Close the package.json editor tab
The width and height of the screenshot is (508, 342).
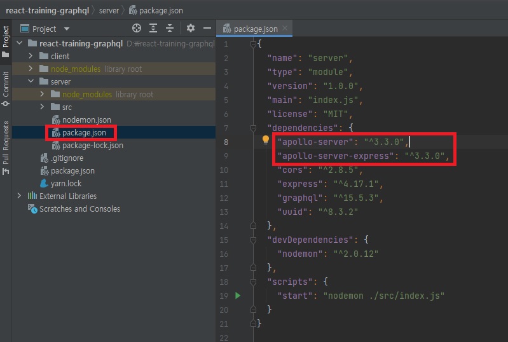[285, 29]
